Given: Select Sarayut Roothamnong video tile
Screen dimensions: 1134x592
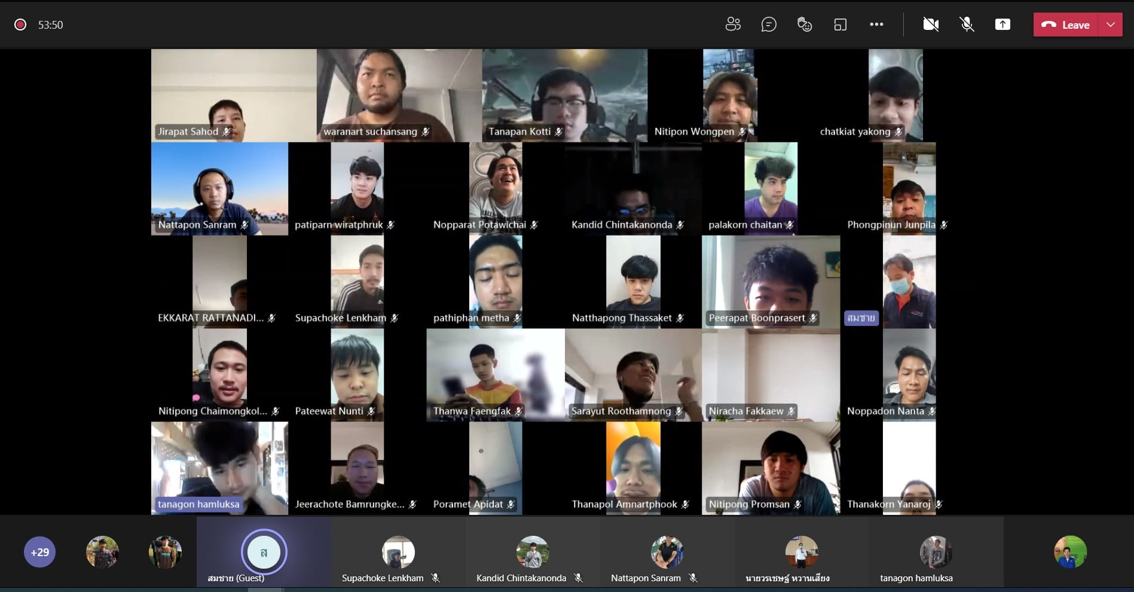Looking at the screenshot, I should (x=634, y=375).
